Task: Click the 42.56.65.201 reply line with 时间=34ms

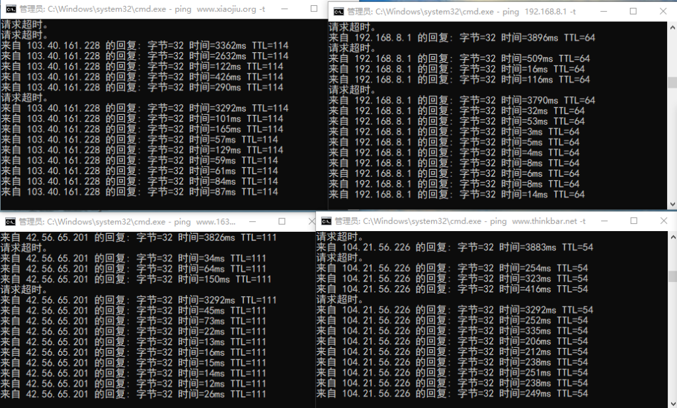Action: pos(133,259)
